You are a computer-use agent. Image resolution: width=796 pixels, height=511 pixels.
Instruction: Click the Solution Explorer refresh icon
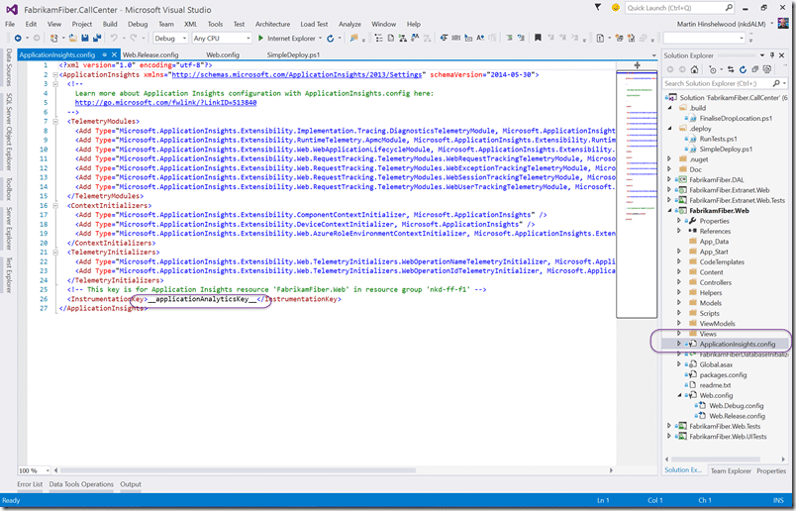pos(743,69)
